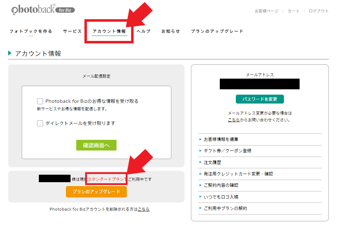The width and height of the screenshot is (337, 227).
Task: Open プランのアップグレード in top navigation
Action: click(x=217, y=31)
